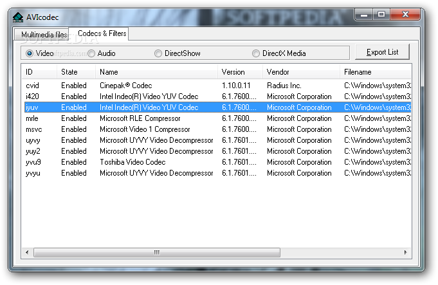
Task: Click Microsoft RLE Compressor name
Action: click(x=140, y=118)
